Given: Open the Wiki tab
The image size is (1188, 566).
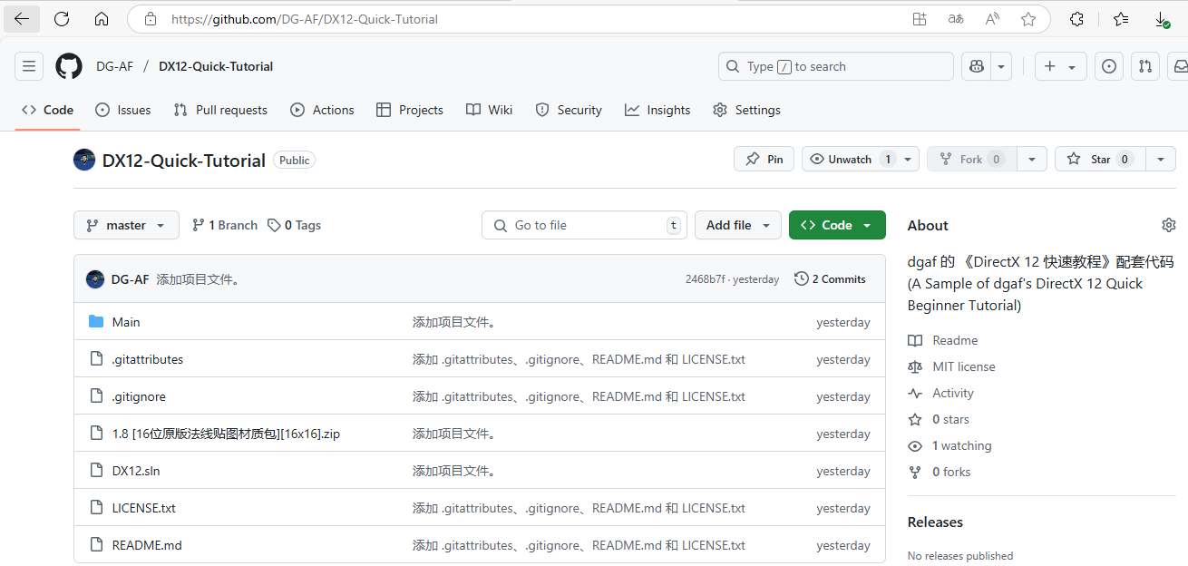Looking at the screenshot, I should [489, 110].
